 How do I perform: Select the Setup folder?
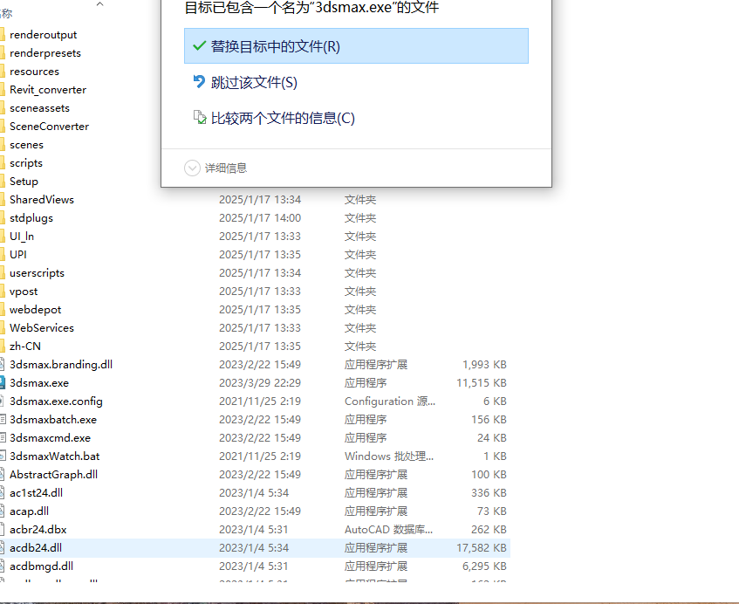[x=24, y=181]
